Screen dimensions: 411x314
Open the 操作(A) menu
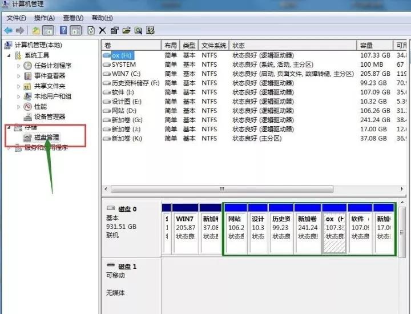click(45, 18)
